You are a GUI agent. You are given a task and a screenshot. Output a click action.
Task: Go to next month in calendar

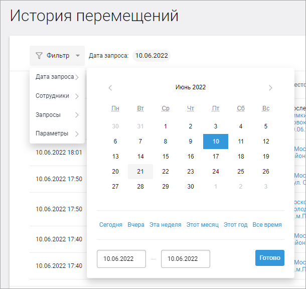[270, 88]
